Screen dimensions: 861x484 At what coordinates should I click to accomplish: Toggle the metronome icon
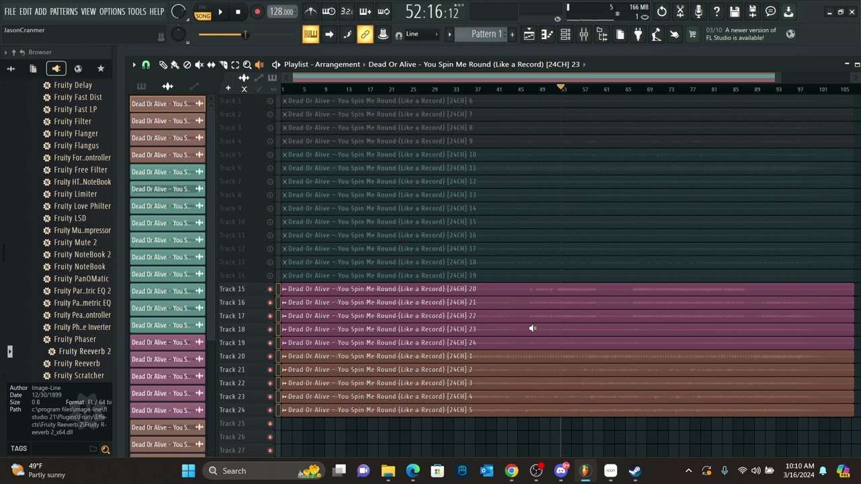click(x=310, y=11)
